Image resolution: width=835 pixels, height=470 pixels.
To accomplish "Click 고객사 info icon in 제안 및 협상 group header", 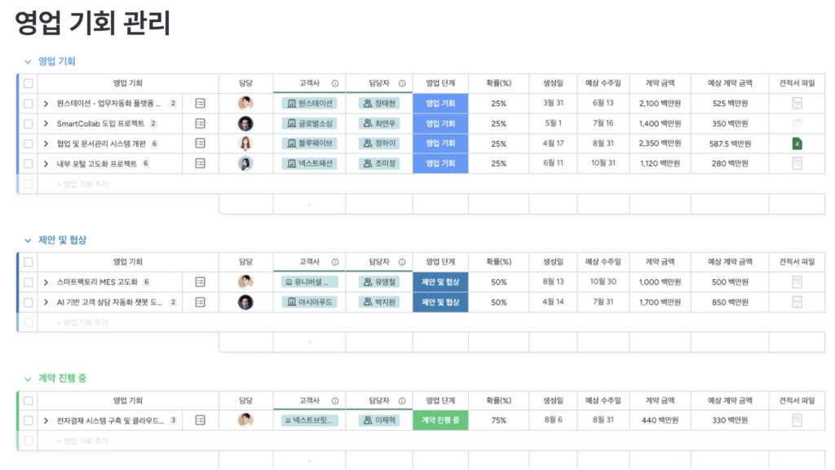I will coord(335,262).
